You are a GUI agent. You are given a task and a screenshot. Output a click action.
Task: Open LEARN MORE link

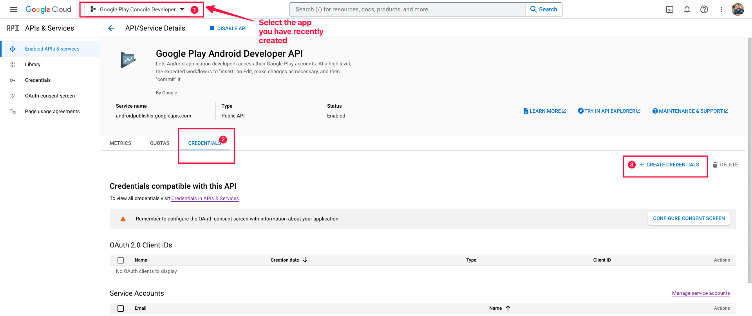[x=545, y=111]
